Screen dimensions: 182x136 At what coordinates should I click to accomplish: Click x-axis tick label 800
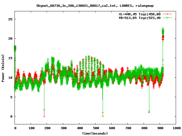click(144, 128)
